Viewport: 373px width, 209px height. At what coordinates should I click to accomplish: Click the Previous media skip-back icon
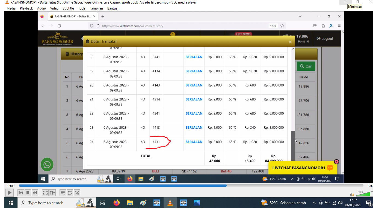coord(20,193)
